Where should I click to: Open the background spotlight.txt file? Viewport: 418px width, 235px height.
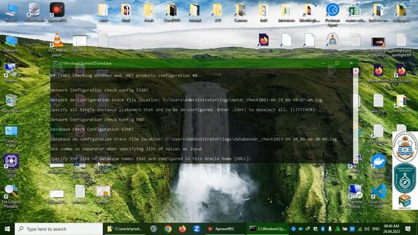(x=401, y=45)
